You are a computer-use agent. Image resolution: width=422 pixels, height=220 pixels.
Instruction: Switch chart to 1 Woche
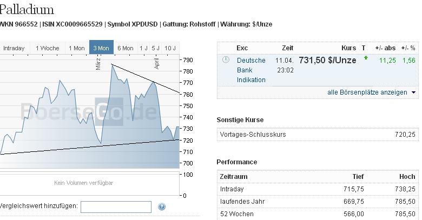tap(48, 48)
